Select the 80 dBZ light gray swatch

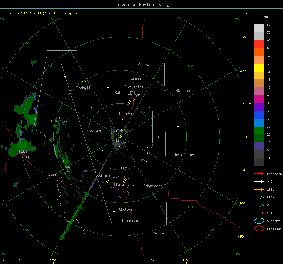point(259,28)
